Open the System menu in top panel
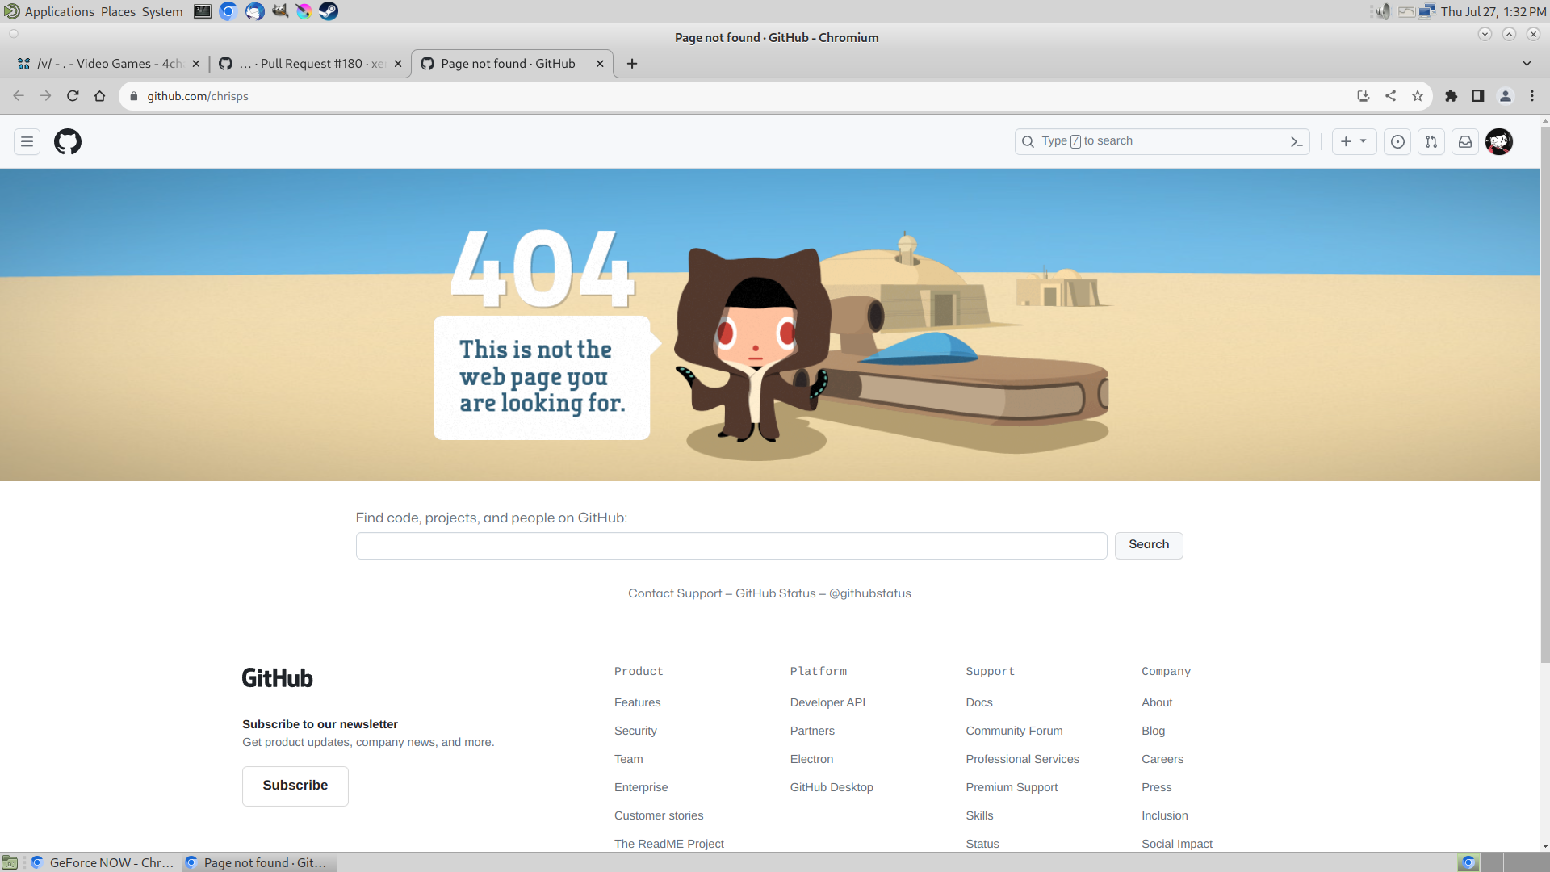1550x872 pixels. pos(162,11)
